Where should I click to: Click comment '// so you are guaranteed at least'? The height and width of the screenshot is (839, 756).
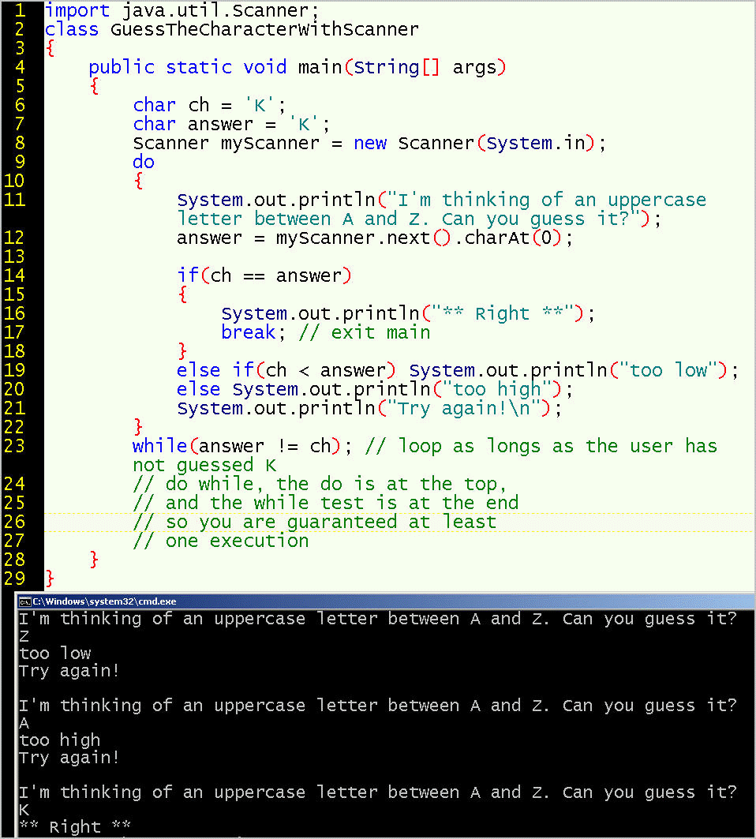click(x=315, y=523)
